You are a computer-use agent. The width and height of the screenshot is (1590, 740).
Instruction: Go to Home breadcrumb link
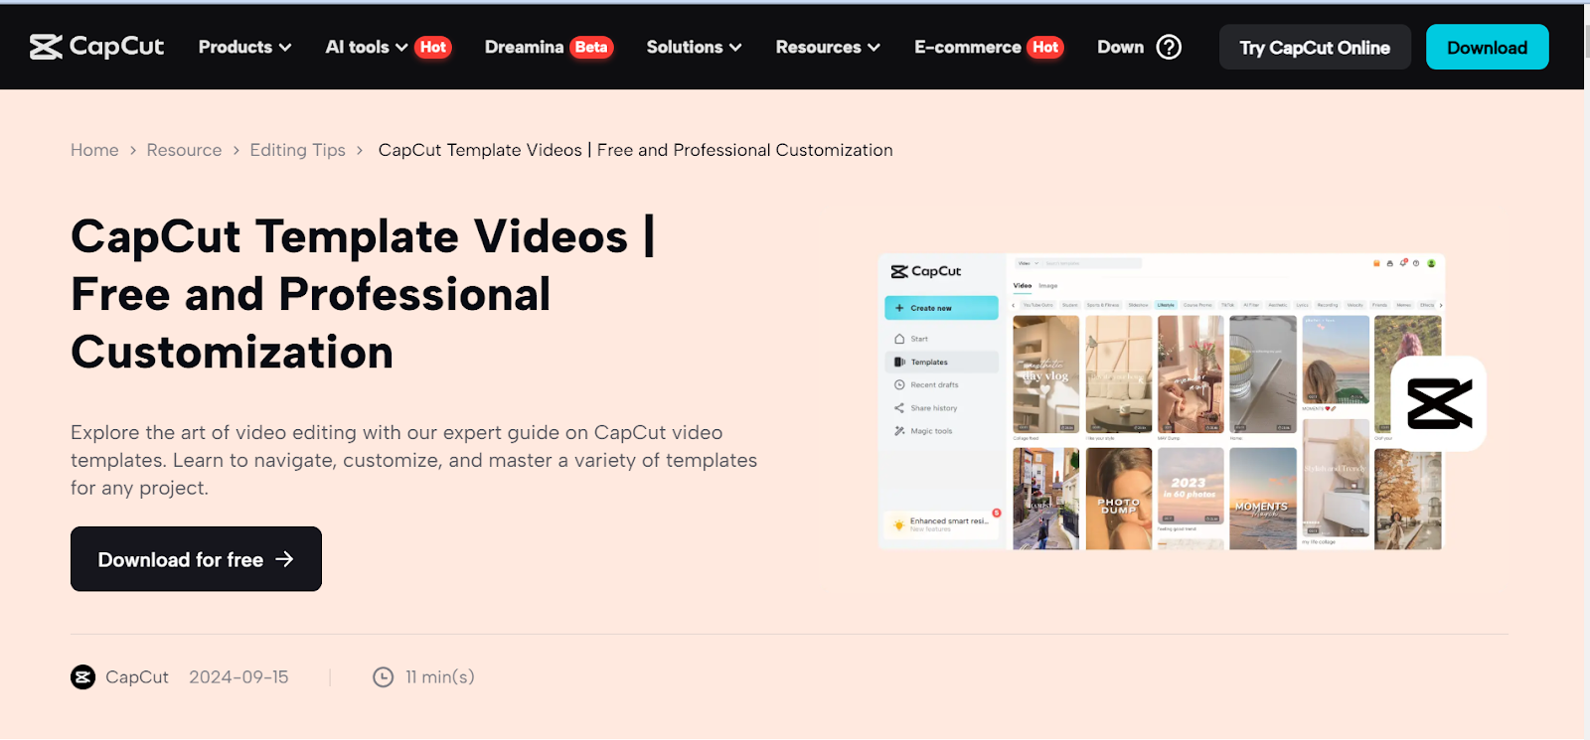coord(94,150)
